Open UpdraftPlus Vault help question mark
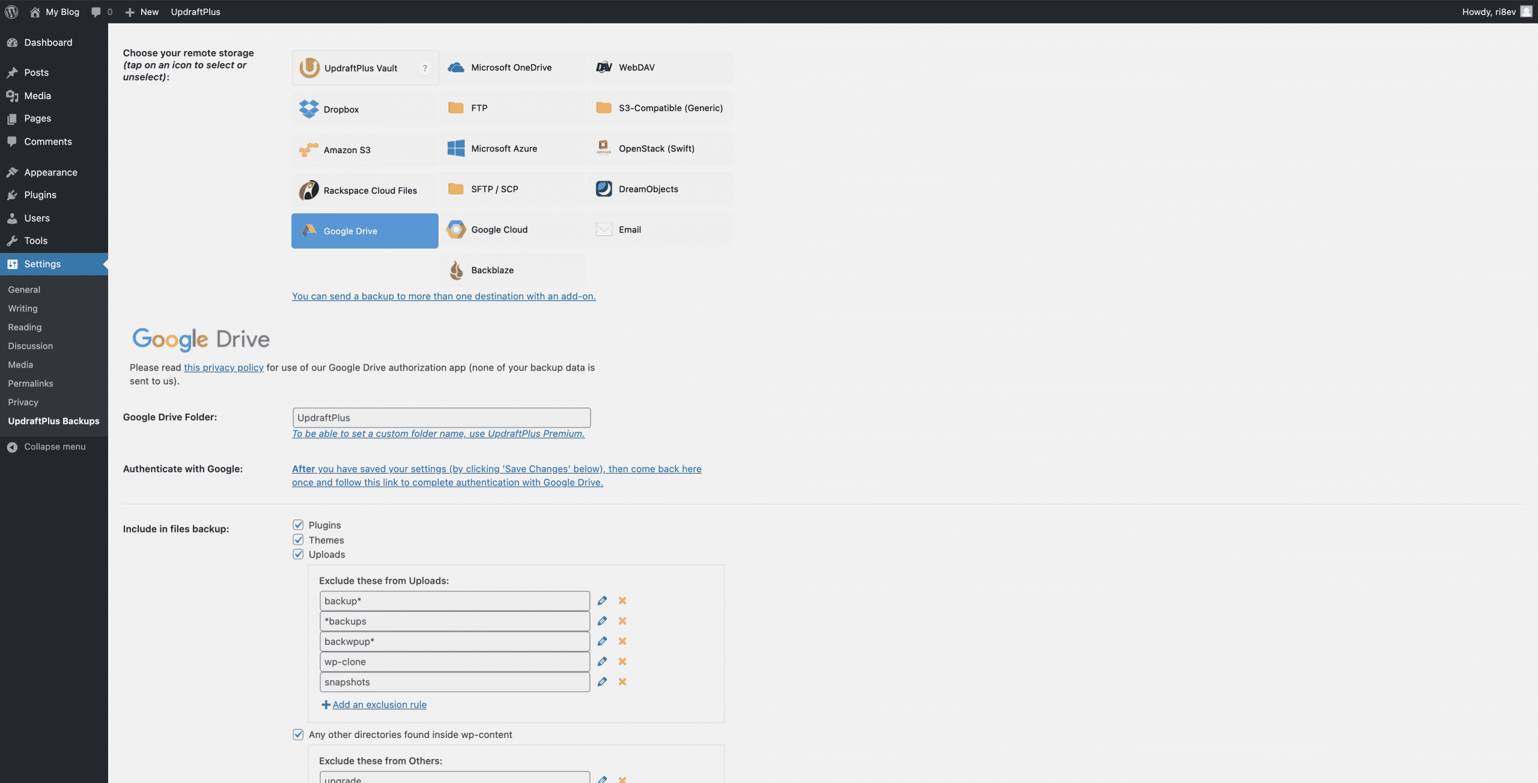The image size is (1538, 783). coord(425,68)
